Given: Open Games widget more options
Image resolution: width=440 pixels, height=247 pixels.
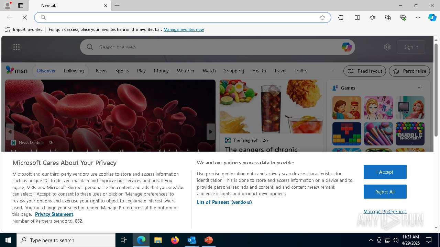Looking at the screenshot, I should click(x=419, y=88).
